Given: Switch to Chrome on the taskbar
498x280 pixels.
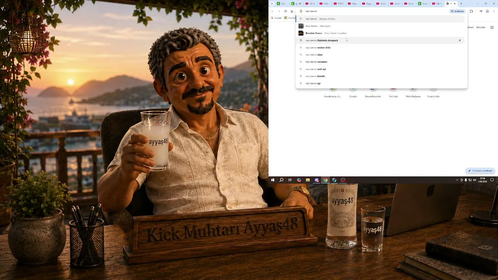Looking at the screenshot, I should pyautogui.click(x=326, y=180).
